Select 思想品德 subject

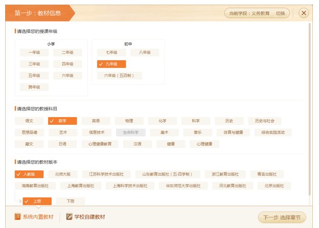(x=29, y=132)
